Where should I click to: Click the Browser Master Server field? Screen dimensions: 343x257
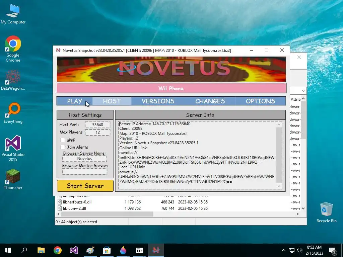[85, 171]
